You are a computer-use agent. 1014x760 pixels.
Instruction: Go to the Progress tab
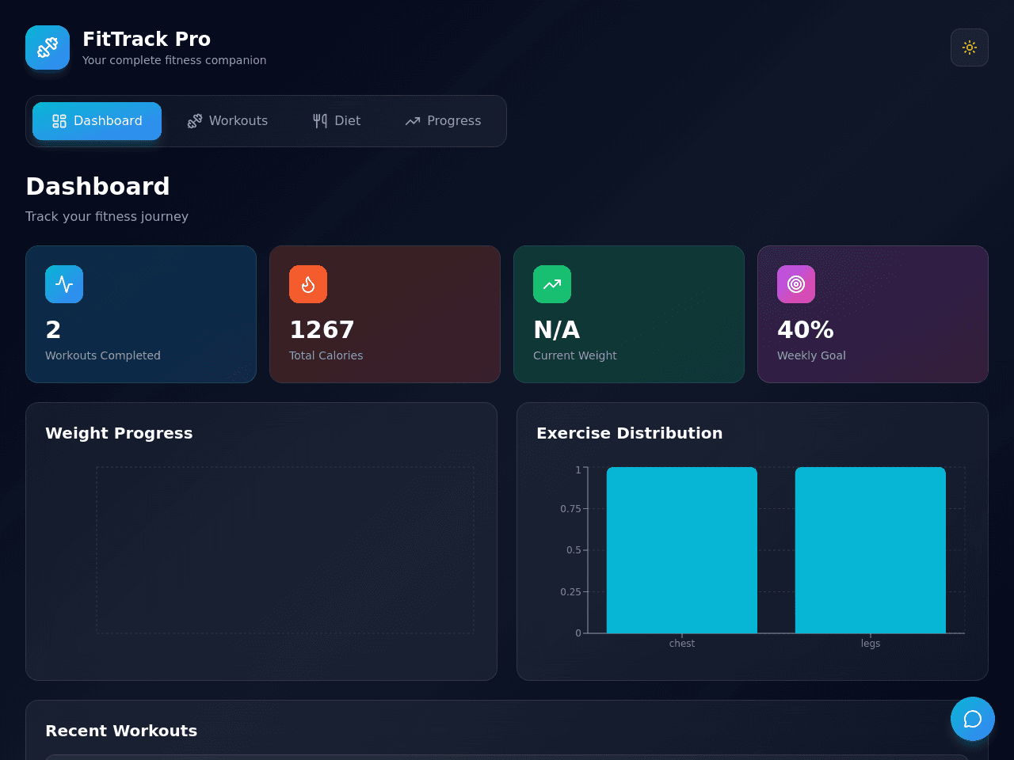[443, 121]
